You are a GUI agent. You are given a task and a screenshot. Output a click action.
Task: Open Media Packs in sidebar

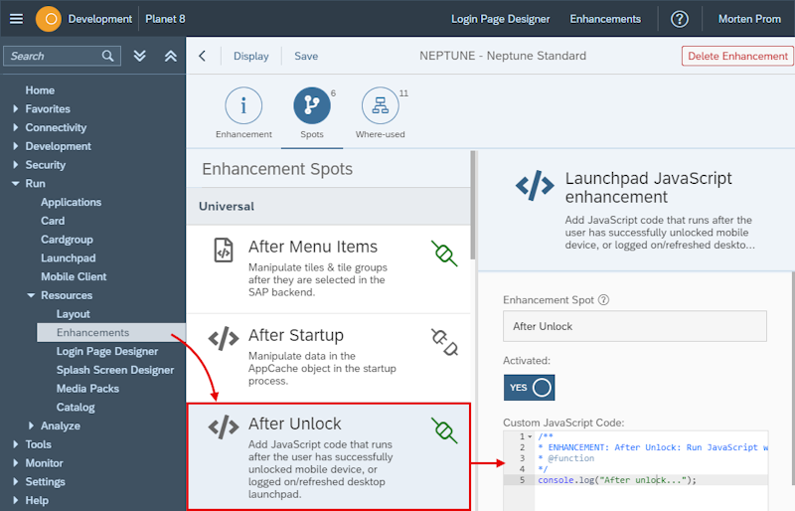click(x=87, y=389)
